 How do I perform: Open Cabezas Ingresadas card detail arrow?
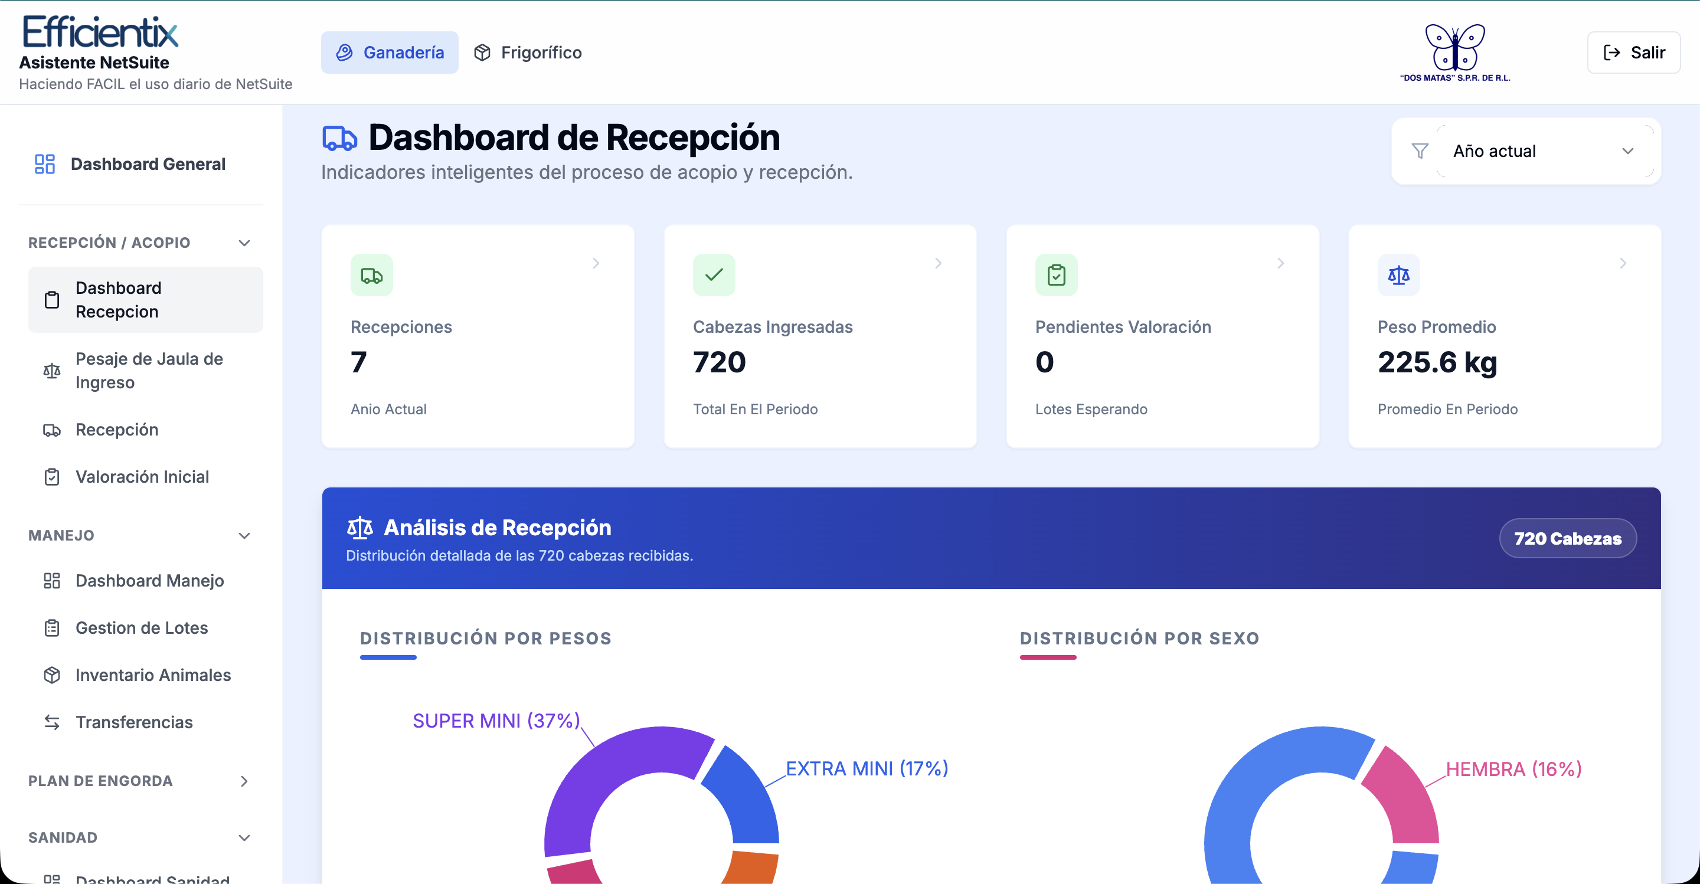pyautogui.click(x=939, y=263)
